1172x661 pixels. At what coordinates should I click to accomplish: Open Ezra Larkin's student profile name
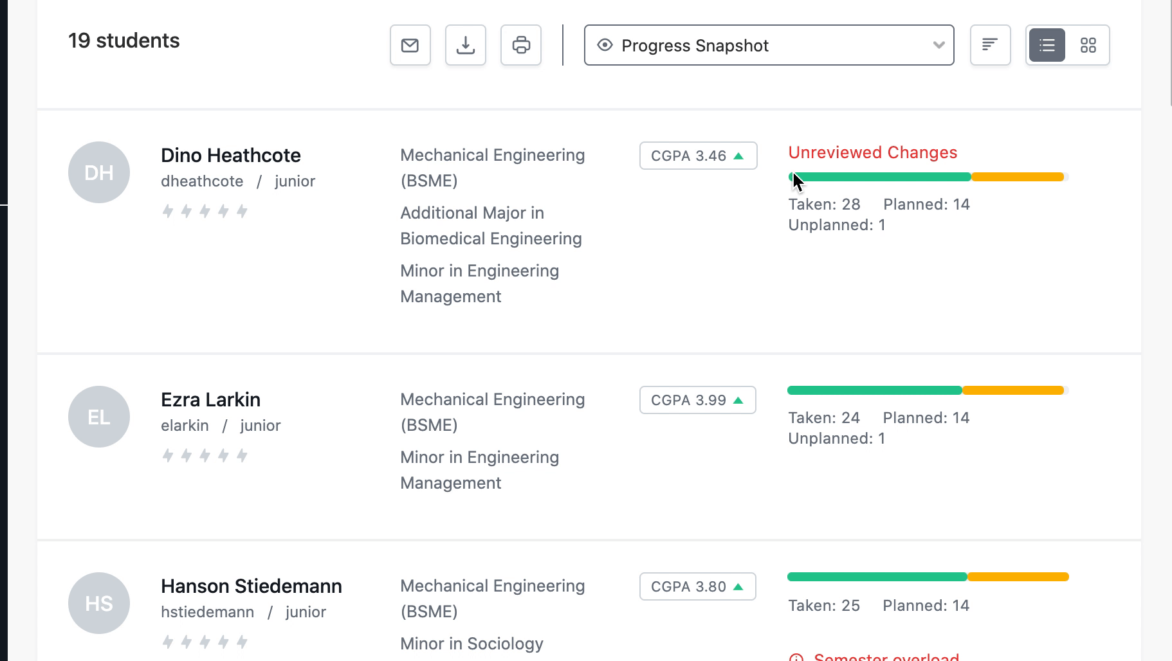(210, 400)
